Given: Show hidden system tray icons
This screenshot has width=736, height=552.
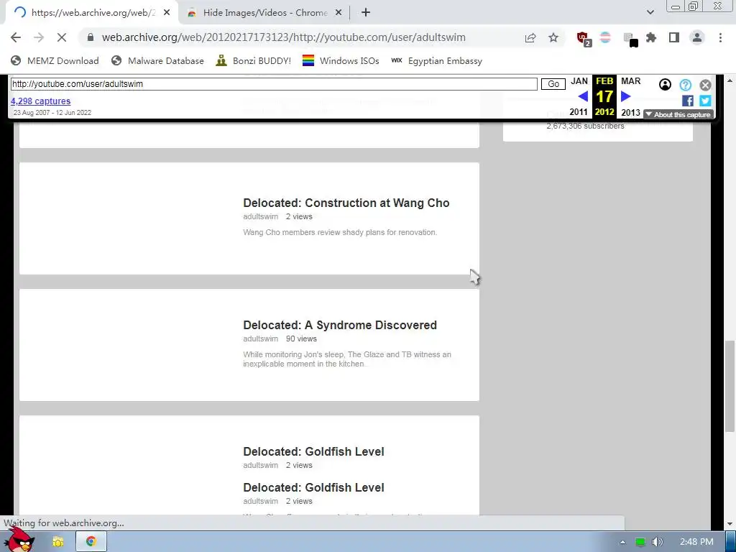Looking at the screenshot, I should click(x=622, y=542).
